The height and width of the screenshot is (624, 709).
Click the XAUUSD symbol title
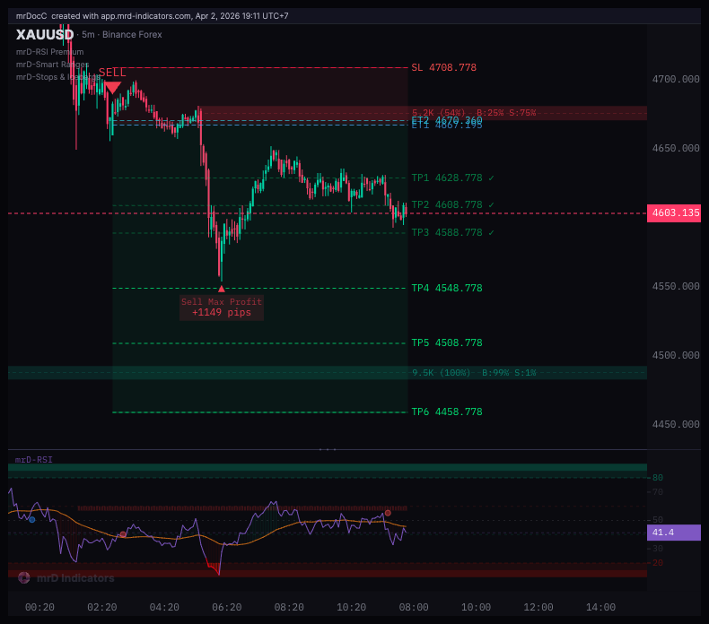45,35
